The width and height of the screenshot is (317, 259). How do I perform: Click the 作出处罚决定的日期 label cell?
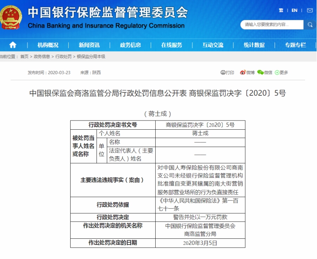point(113,243)
